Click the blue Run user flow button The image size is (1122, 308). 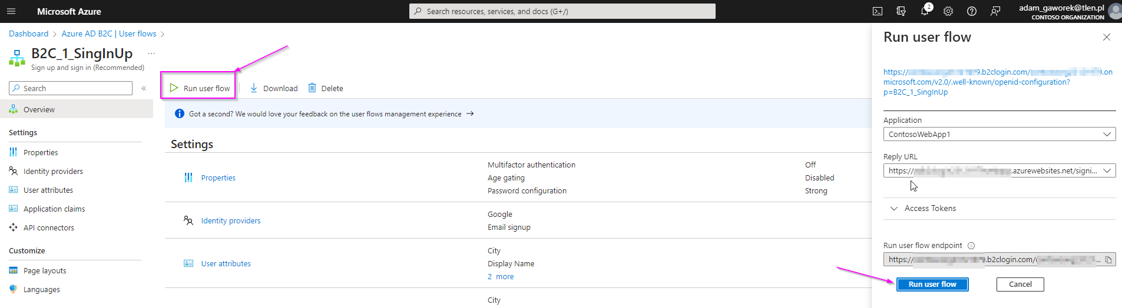(932, 284)
